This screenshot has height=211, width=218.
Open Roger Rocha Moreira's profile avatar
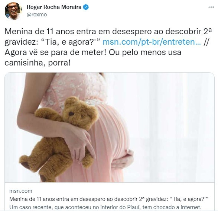(x=13, y=11)
